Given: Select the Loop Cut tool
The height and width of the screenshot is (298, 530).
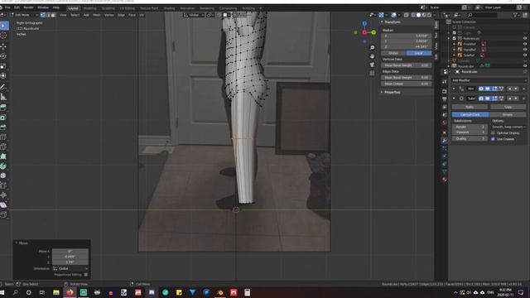Looking at the screenshot, I should point(3,137).
